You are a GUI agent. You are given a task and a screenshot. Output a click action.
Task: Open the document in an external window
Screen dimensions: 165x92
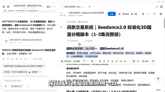[161, 14]
